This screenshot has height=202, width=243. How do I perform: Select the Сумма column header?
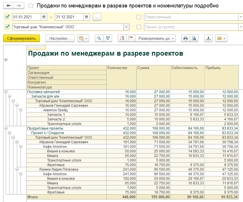click(x=154, y=77)
